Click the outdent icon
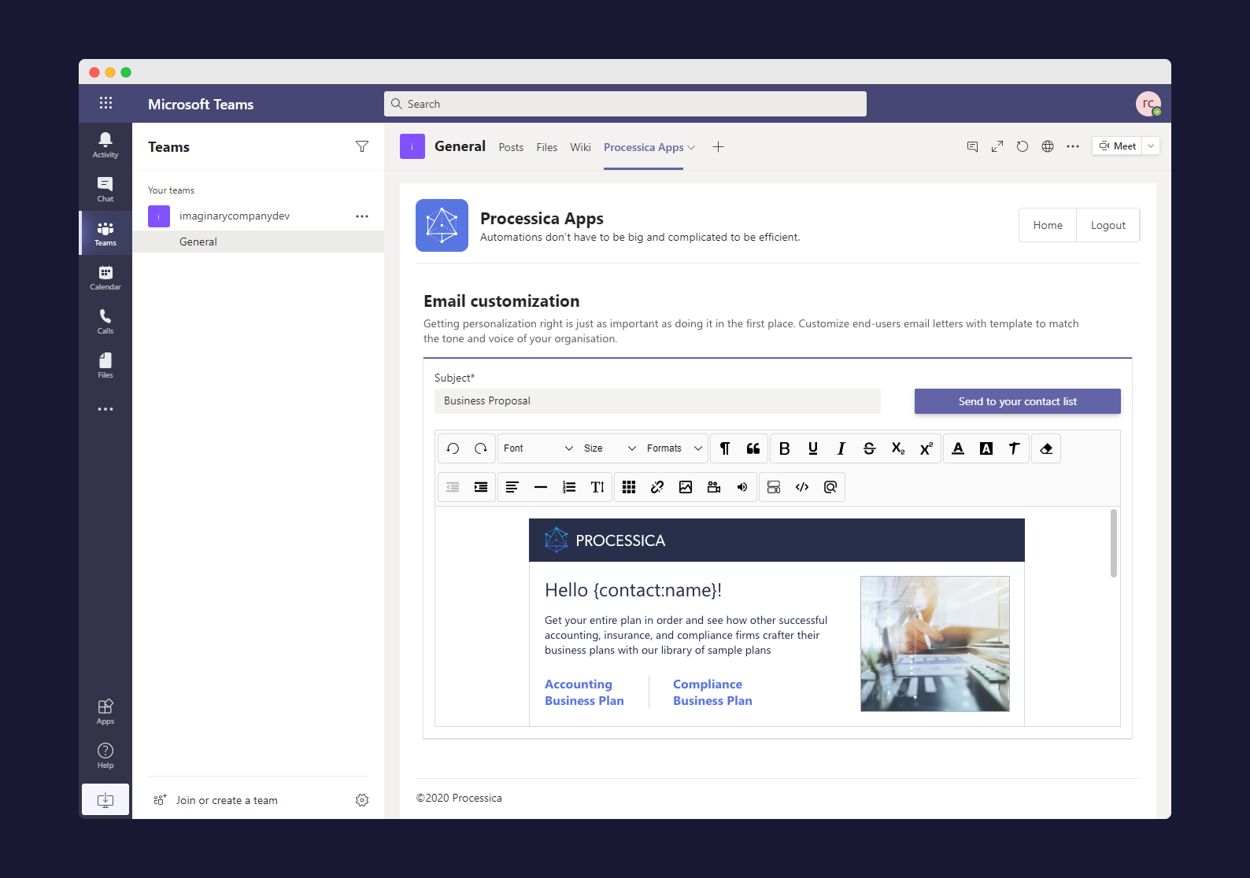1250x878 pixels. pos(453,487)
